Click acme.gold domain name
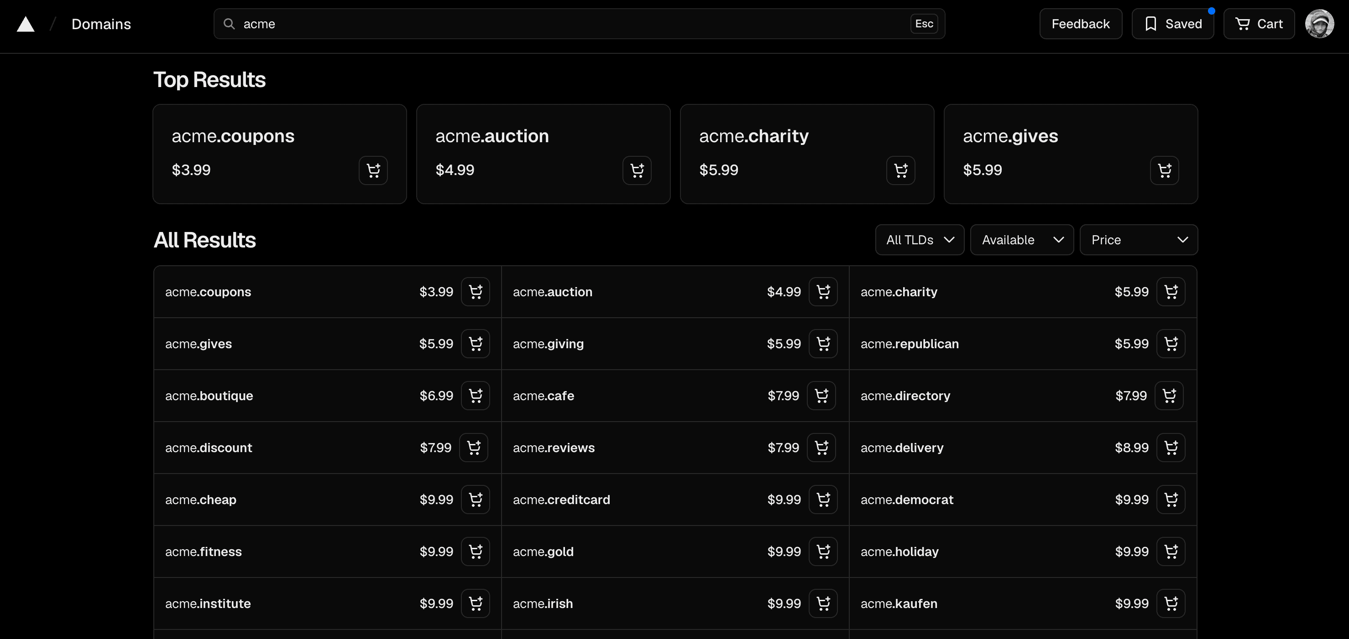 pos(543,551)
